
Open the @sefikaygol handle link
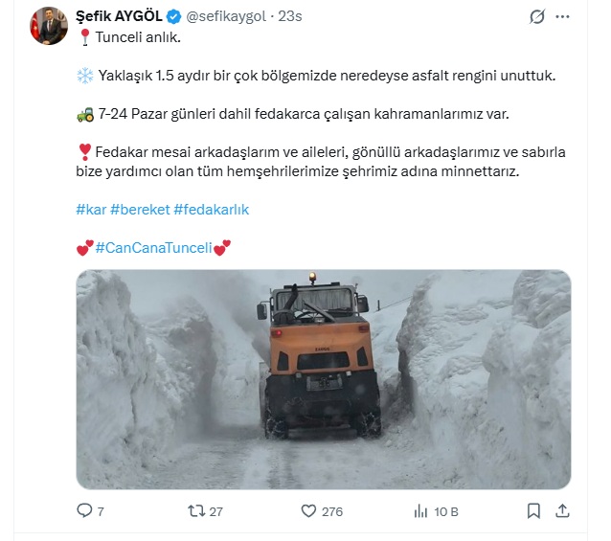coord(226,16)
